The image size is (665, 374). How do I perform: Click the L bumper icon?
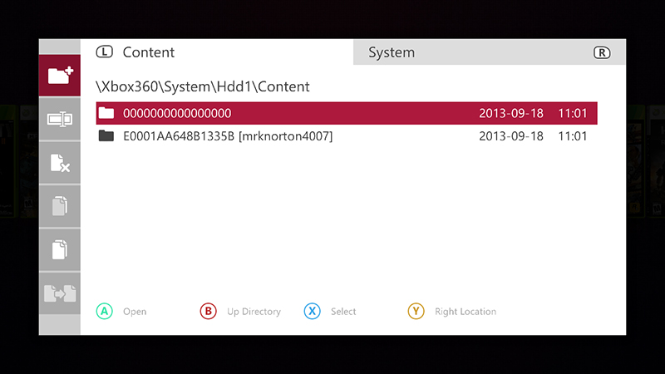(105, 52)
